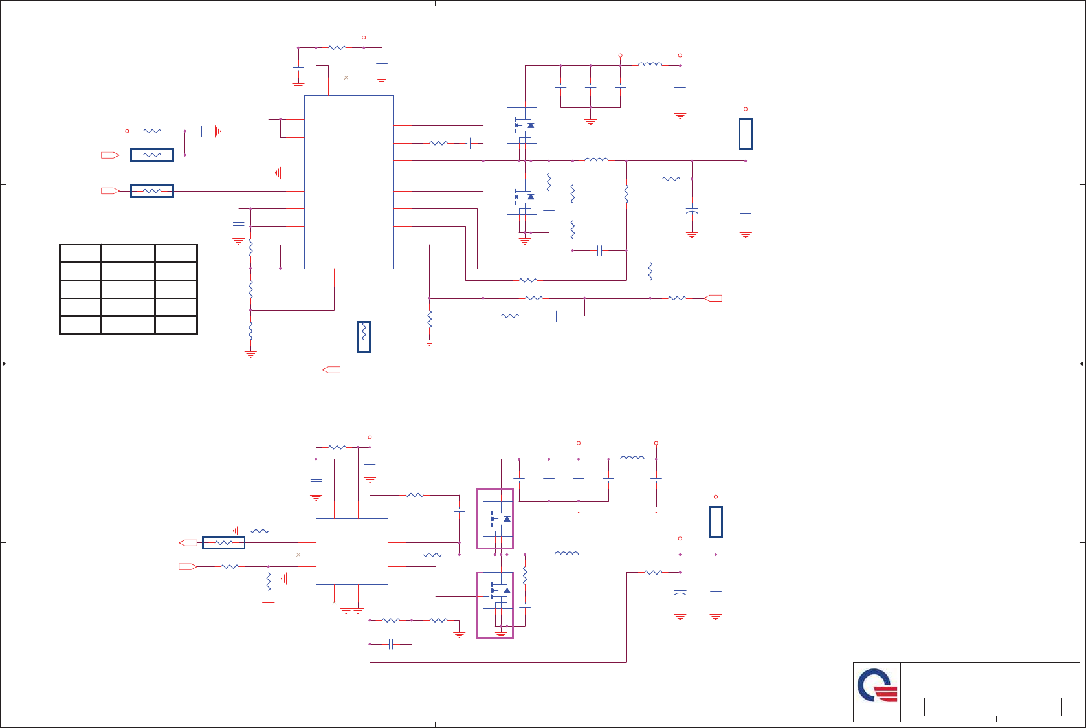Click the lower magenta-boxed MOSFET symbol
Viewport: 1086px width, 728px height.
[x=495, y=605]
